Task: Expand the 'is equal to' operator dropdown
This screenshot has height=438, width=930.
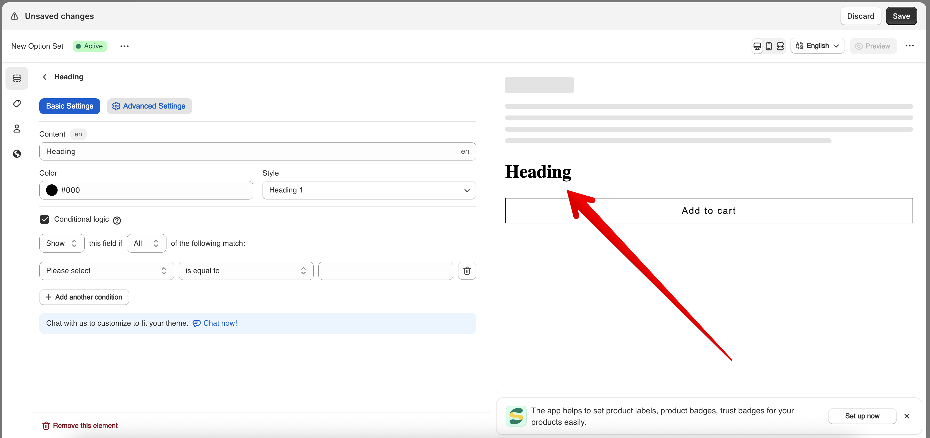Action: click(x=246, y=271)
